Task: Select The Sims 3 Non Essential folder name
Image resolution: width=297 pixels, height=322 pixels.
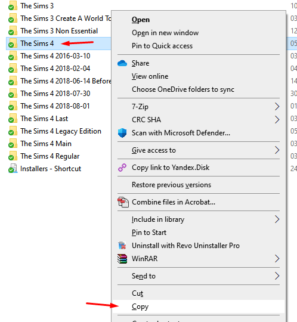Action: (59, 31)
